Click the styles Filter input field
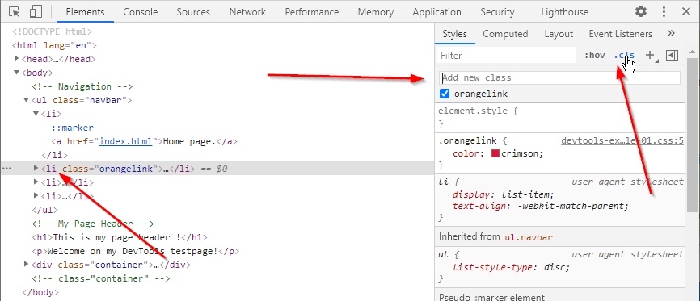This screenshot has width=700, height=301. [x=507, y=56]
